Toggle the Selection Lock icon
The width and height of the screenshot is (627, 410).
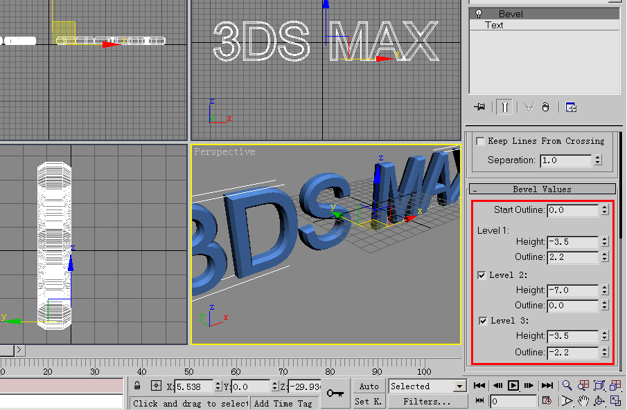tap(137, 386)
